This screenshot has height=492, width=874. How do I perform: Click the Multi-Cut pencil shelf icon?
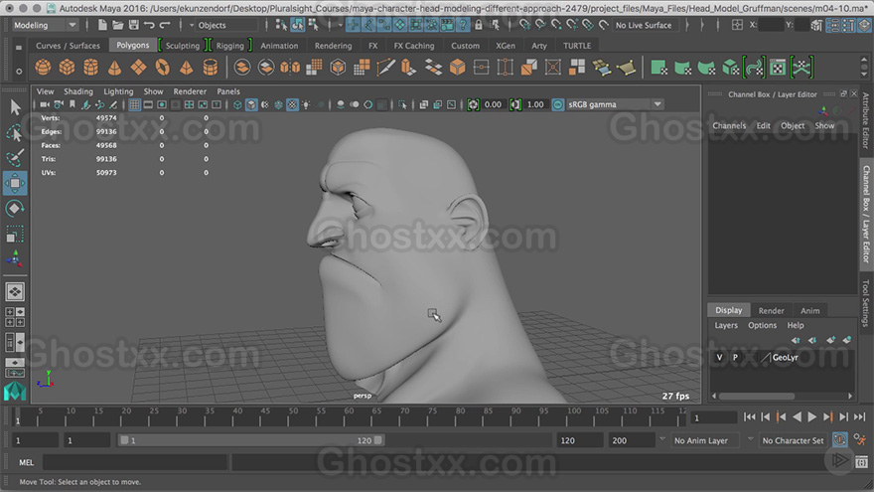(x=385, y=68)
